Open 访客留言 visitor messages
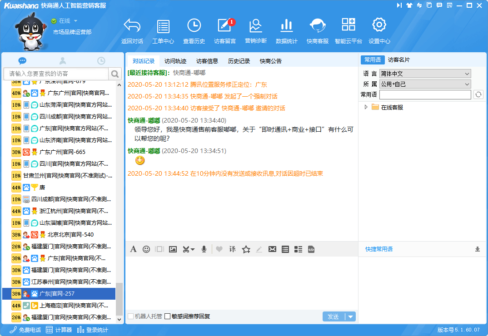This screenshot has width=488, height=336. pos(224,26)
